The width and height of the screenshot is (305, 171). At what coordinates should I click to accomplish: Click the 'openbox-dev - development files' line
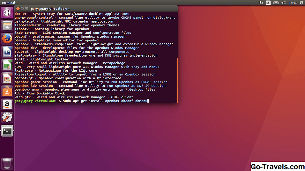click(77, 48)
